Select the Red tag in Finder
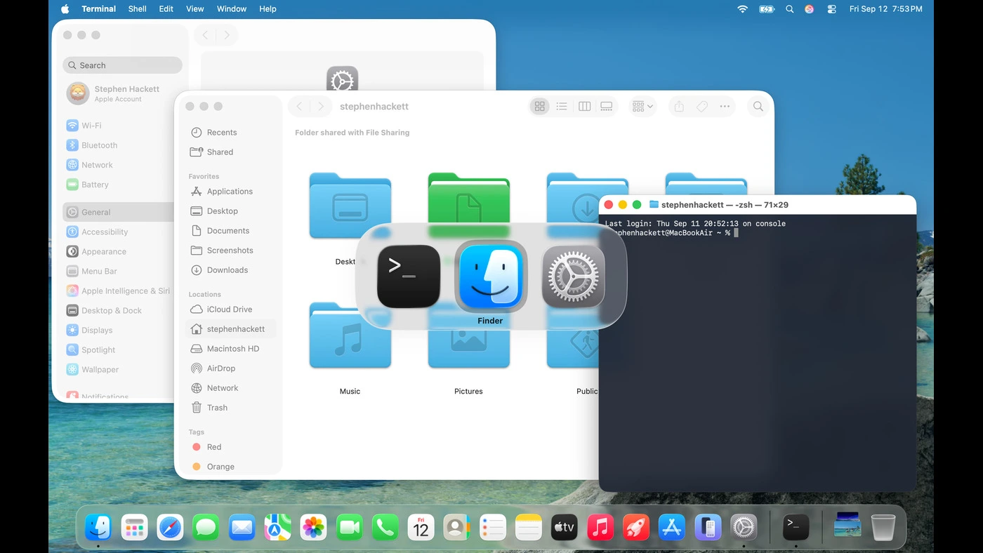This screenshot has height=553, width=983. [230, 447]
